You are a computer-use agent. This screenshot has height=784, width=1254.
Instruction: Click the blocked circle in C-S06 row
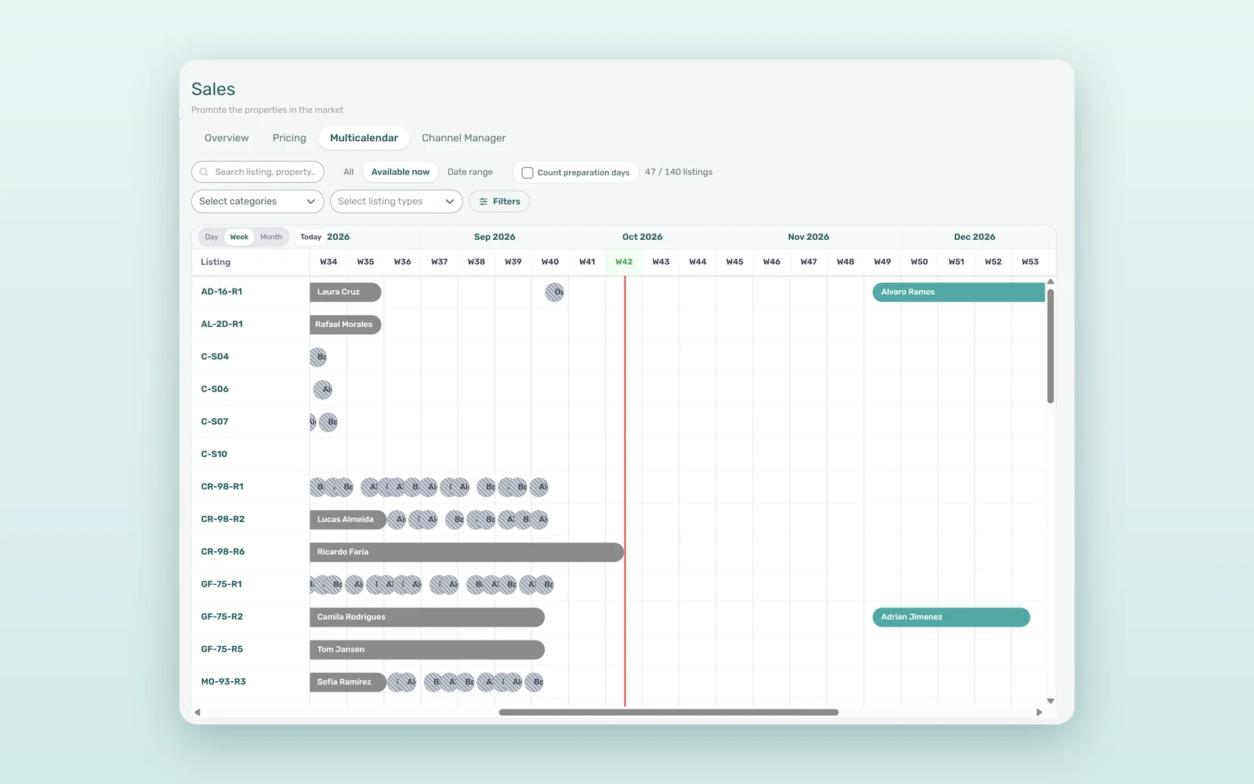[323, 390]
